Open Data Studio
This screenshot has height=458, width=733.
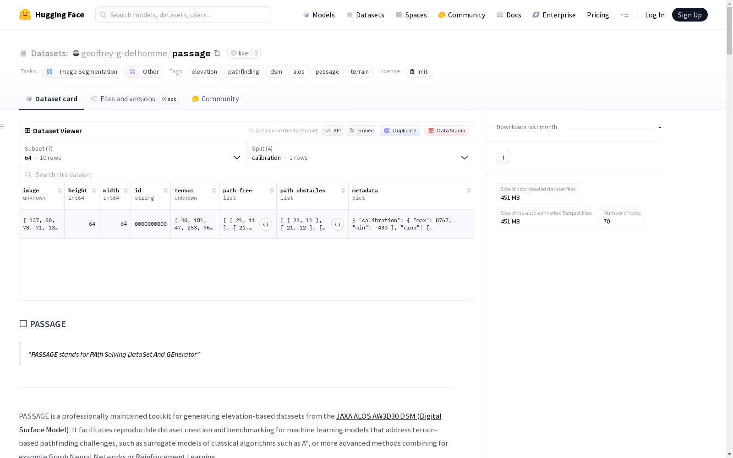(447, 131)
